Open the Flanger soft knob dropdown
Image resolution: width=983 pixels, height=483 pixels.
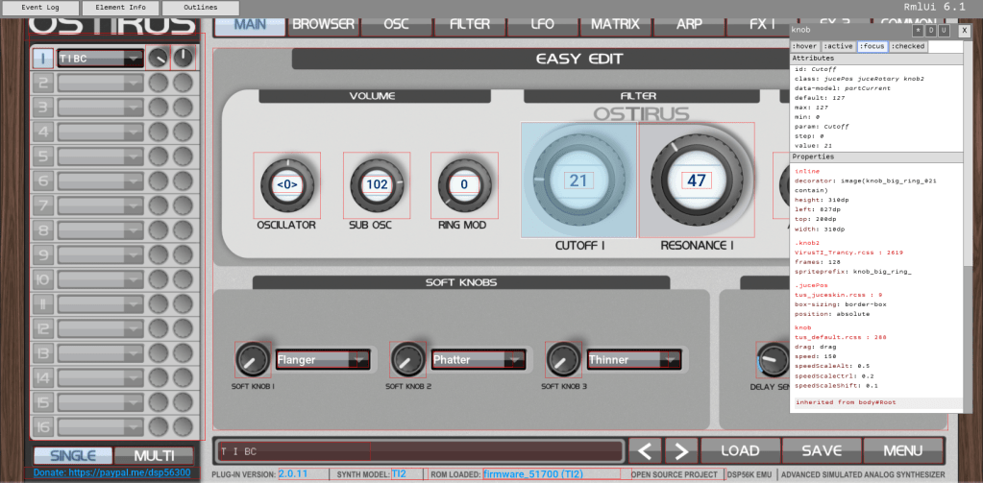pyautogui.click(x=322, y=360)
